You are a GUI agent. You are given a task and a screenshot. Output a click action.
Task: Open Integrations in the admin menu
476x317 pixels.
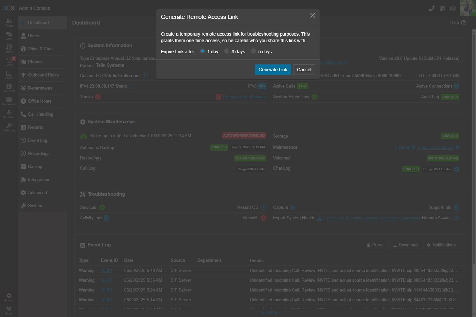pos(42,179)
